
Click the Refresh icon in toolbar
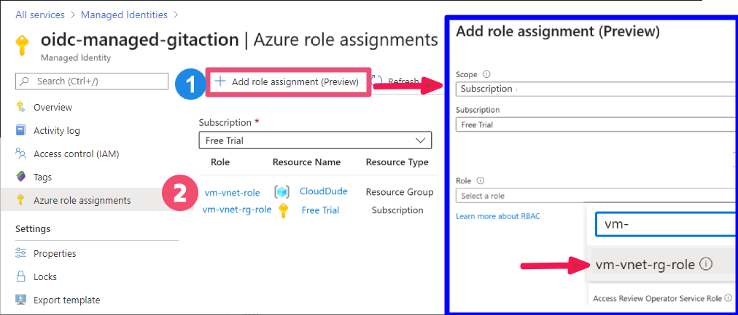(x=377, y=81)
